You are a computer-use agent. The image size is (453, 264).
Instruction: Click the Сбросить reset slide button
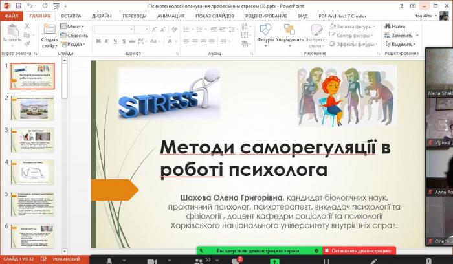pyautogui.click(x=74, y=36)
